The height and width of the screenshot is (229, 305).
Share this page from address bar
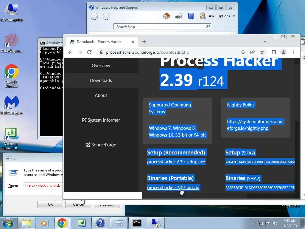coord(253,52)
